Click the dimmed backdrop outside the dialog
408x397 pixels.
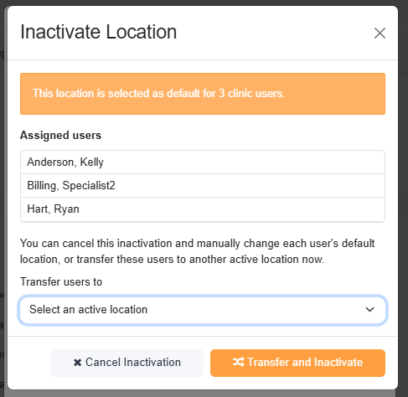[x=403, y=195]
